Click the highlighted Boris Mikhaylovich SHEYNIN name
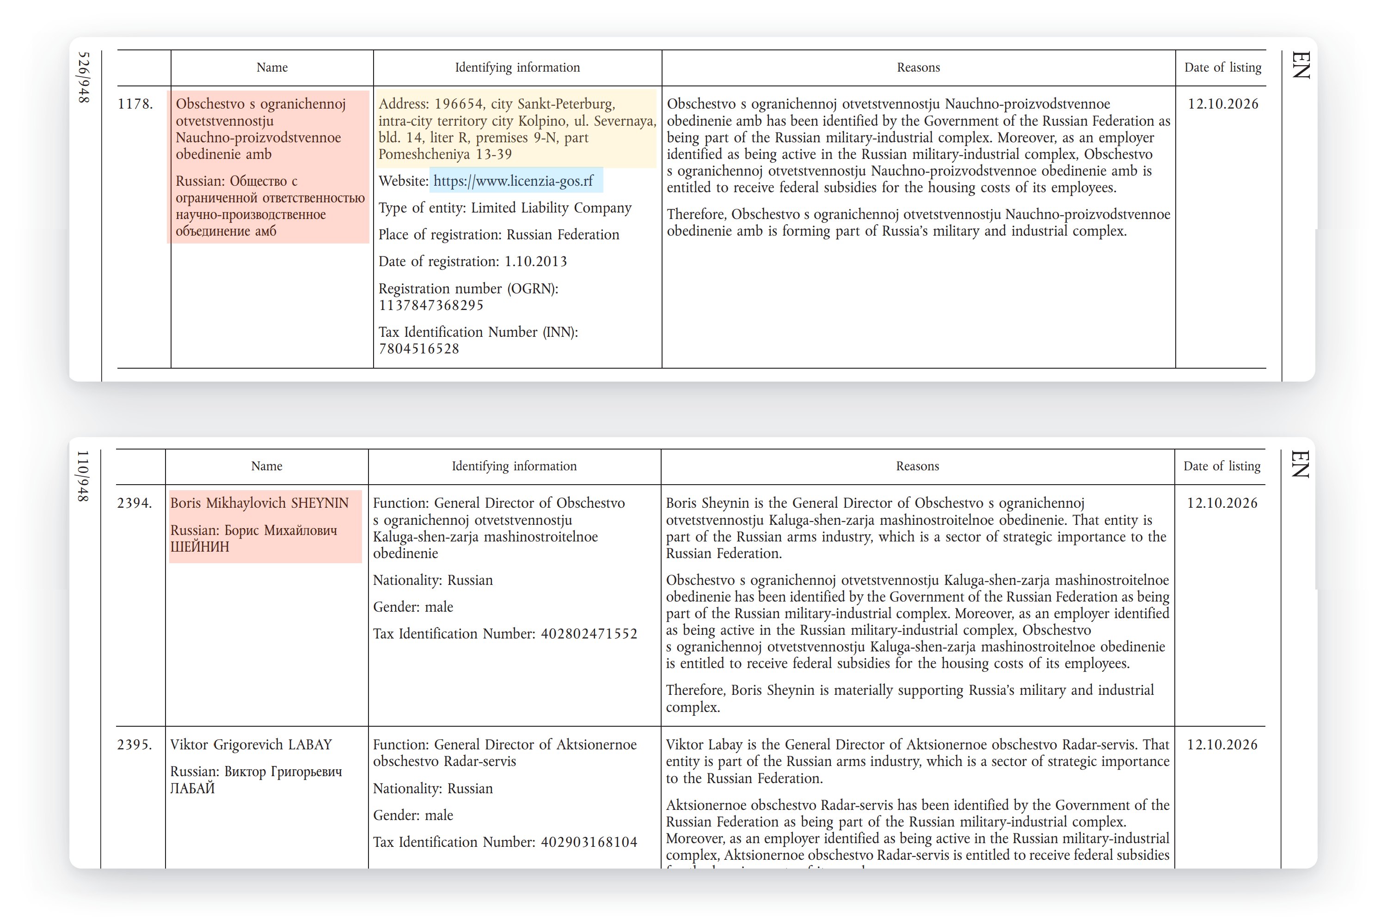 (x=265, y=526)
